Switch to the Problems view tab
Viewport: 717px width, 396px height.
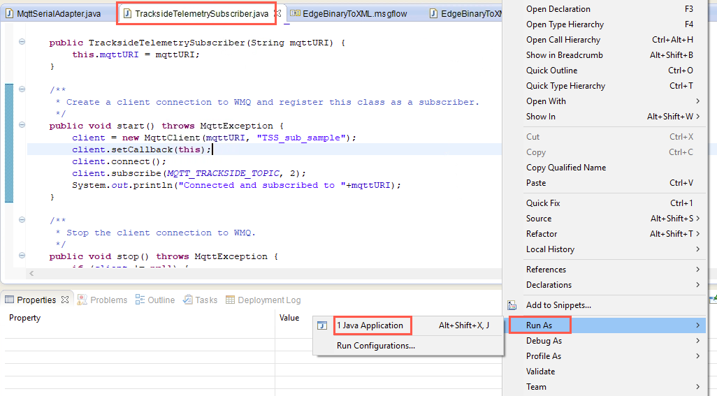coord(103,300)
